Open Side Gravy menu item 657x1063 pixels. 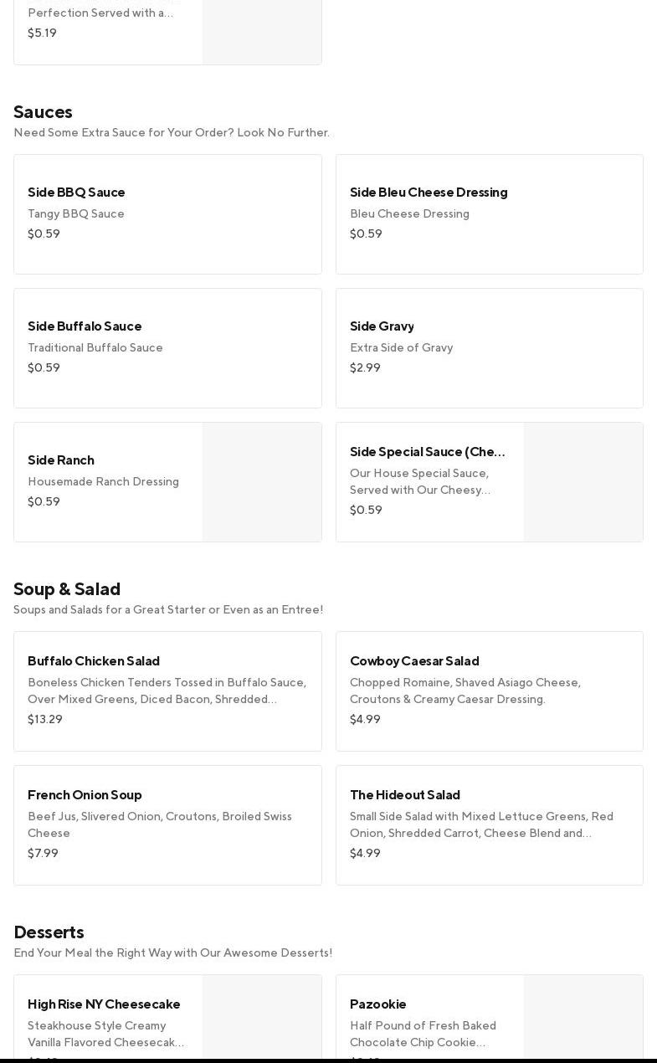(x=489, y=348)
